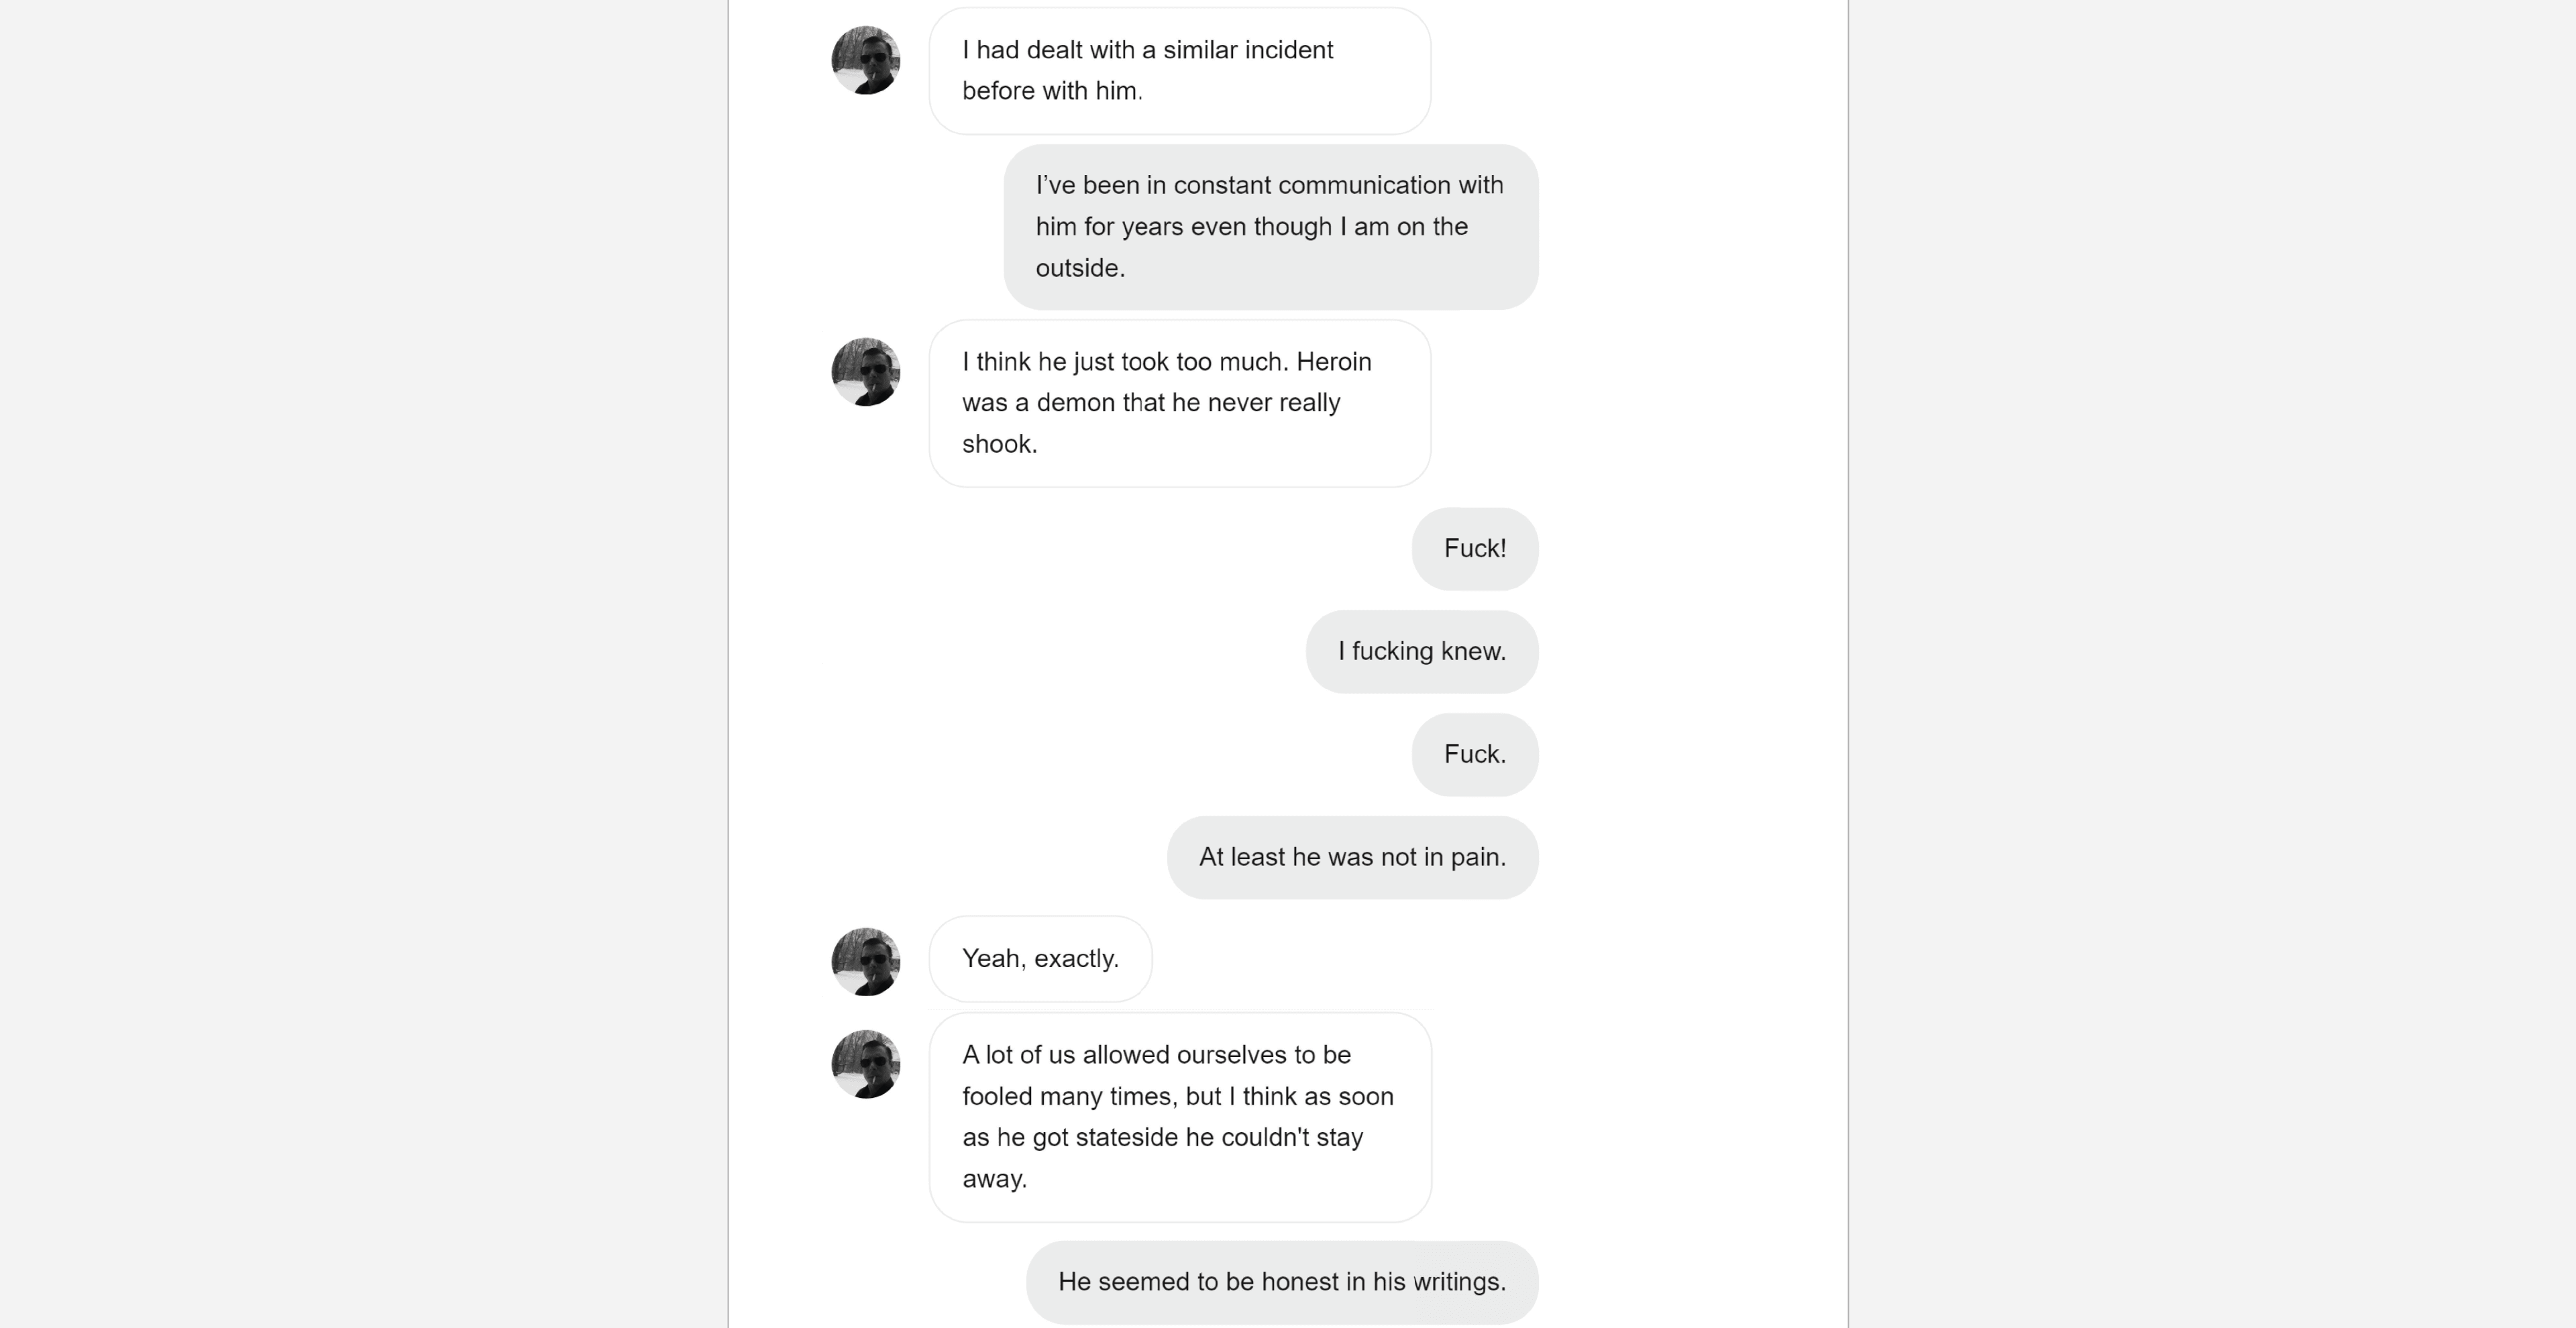Select the "I had dealt with a similar incident" bubble
2576x1328 pixels.
tap(1180, 71)
